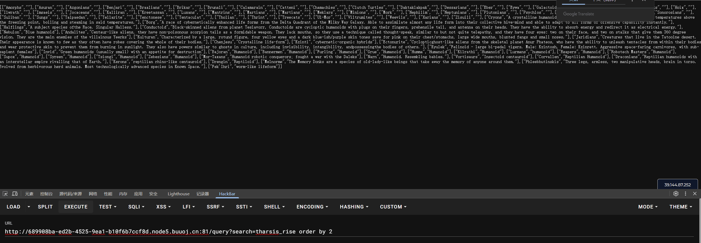Switch to the 记录器 (Recorder) tab
Viewport: 701px width, 243px height.
[203, 194]
